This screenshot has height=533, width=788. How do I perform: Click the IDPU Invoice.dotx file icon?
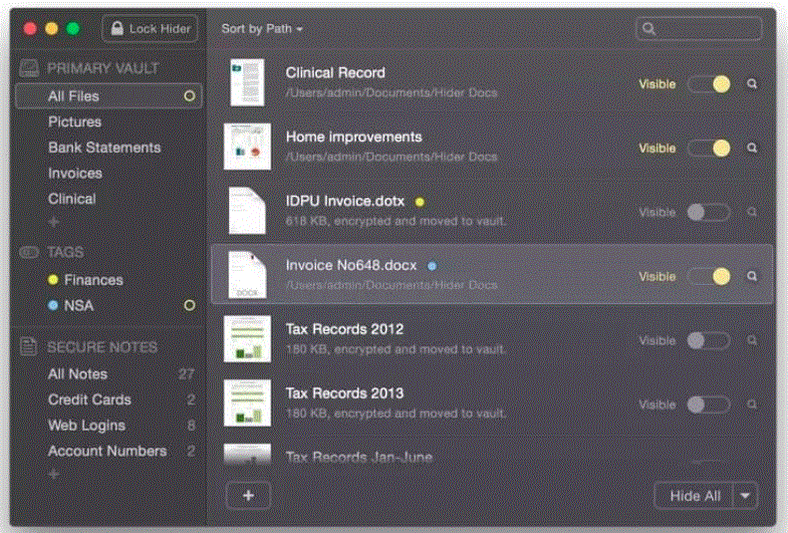coord(247,210)
